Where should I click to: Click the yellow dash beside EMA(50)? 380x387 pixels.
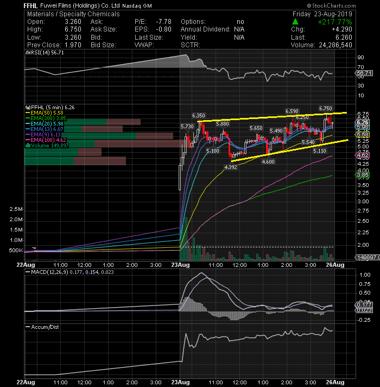point(28,113)
